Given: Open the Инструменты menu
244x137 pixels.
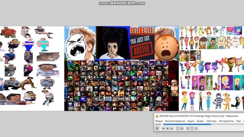Looking at the screenshot, I should pyautogui.click(x=226, y=121).
